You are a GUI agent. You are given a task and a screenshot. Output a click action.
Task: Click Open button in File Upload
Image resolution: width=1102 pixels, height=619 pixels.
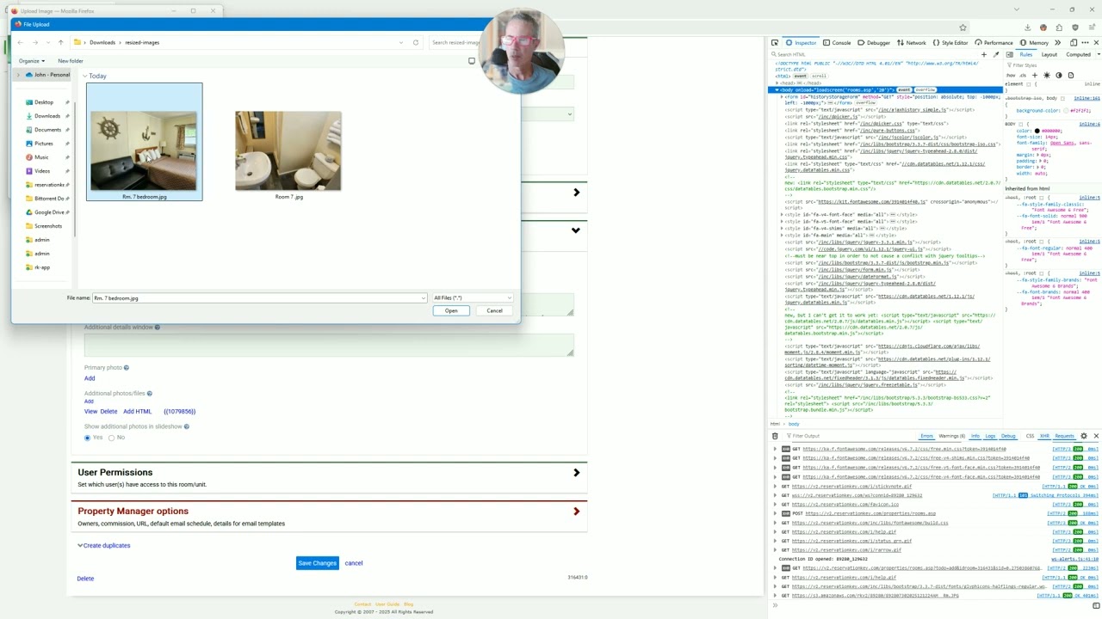(x=451, y=311)
